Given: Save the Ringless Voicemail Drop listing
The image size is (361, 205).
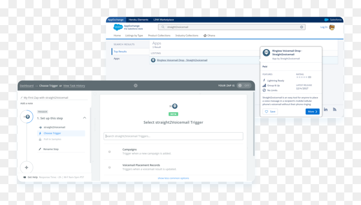Looking at the screenshot, I should tap(270, 112).
